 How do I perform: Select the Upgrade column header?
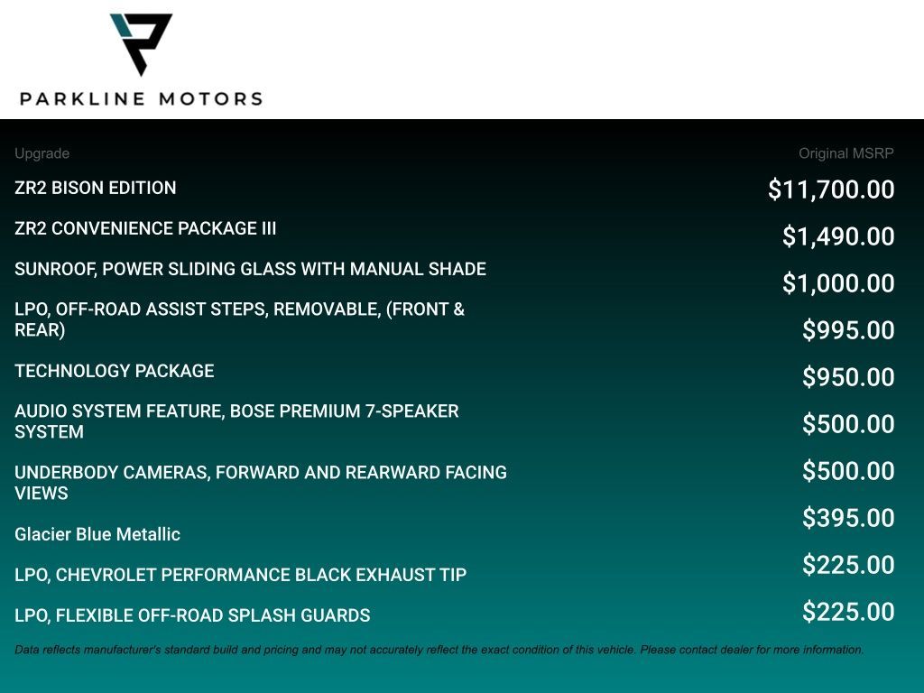[42, 153]
